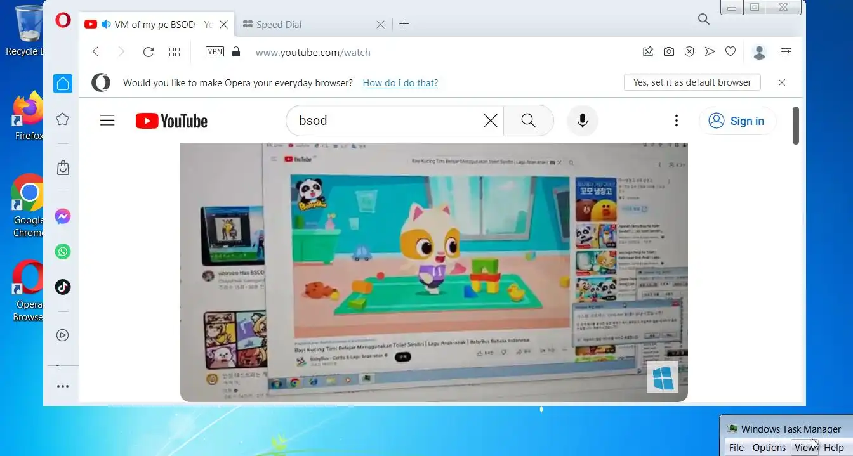Open sidebar Bookmarks star icon
This screenshot has height=456, width=853.
(62, 119)
